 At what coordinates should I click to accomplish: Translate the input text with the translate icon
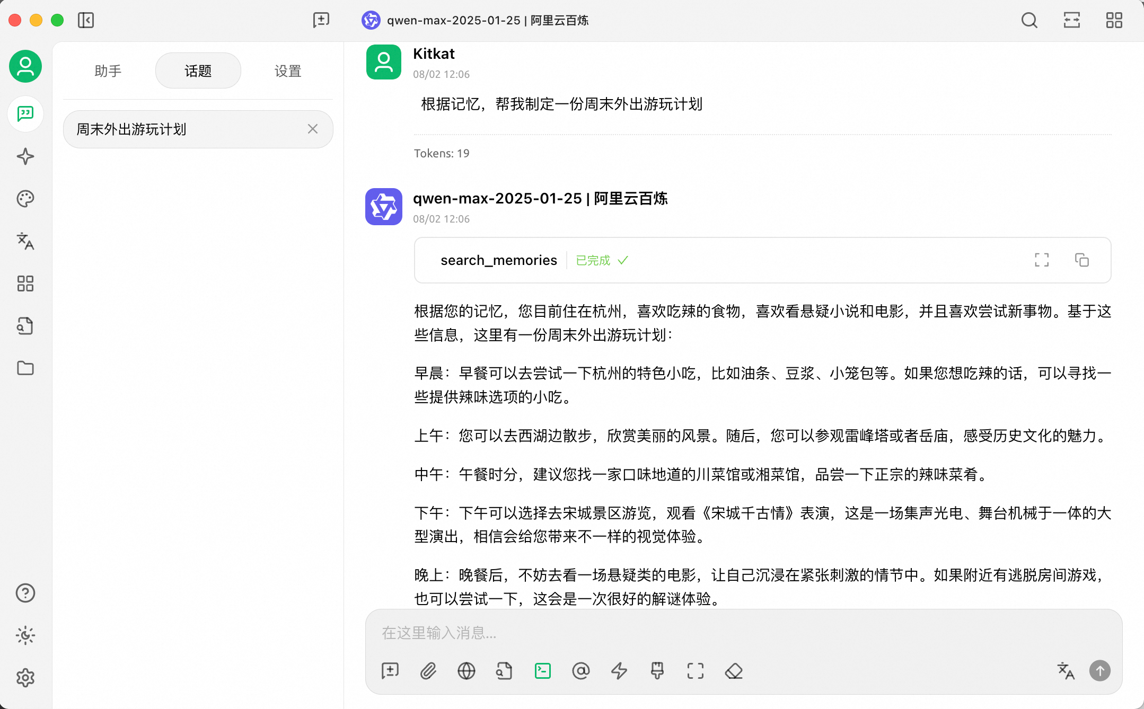[1066, 671]
